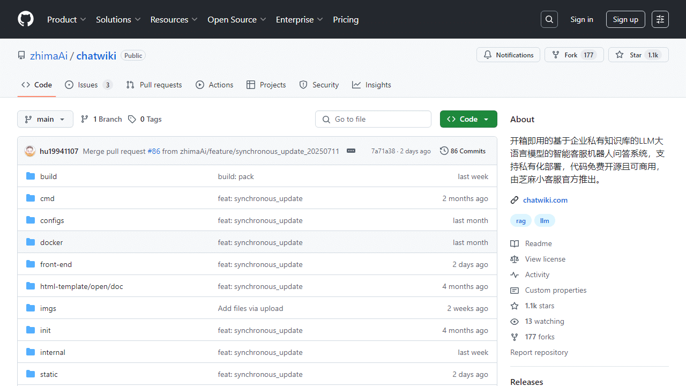The width and height of the screenshot is (686, 386).
Task: Switch to the Issues tab
Action: click(x=89, y=85)
